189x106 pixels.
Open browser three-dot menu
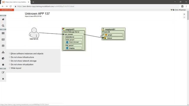pos(186,6)
